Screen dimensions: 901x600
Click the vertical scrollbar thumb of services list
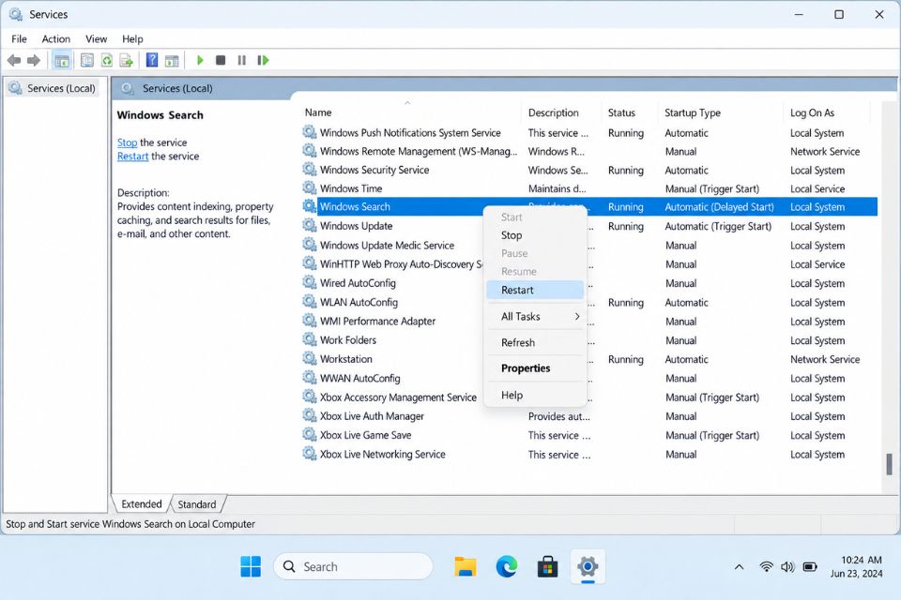[x=889, y=464]
